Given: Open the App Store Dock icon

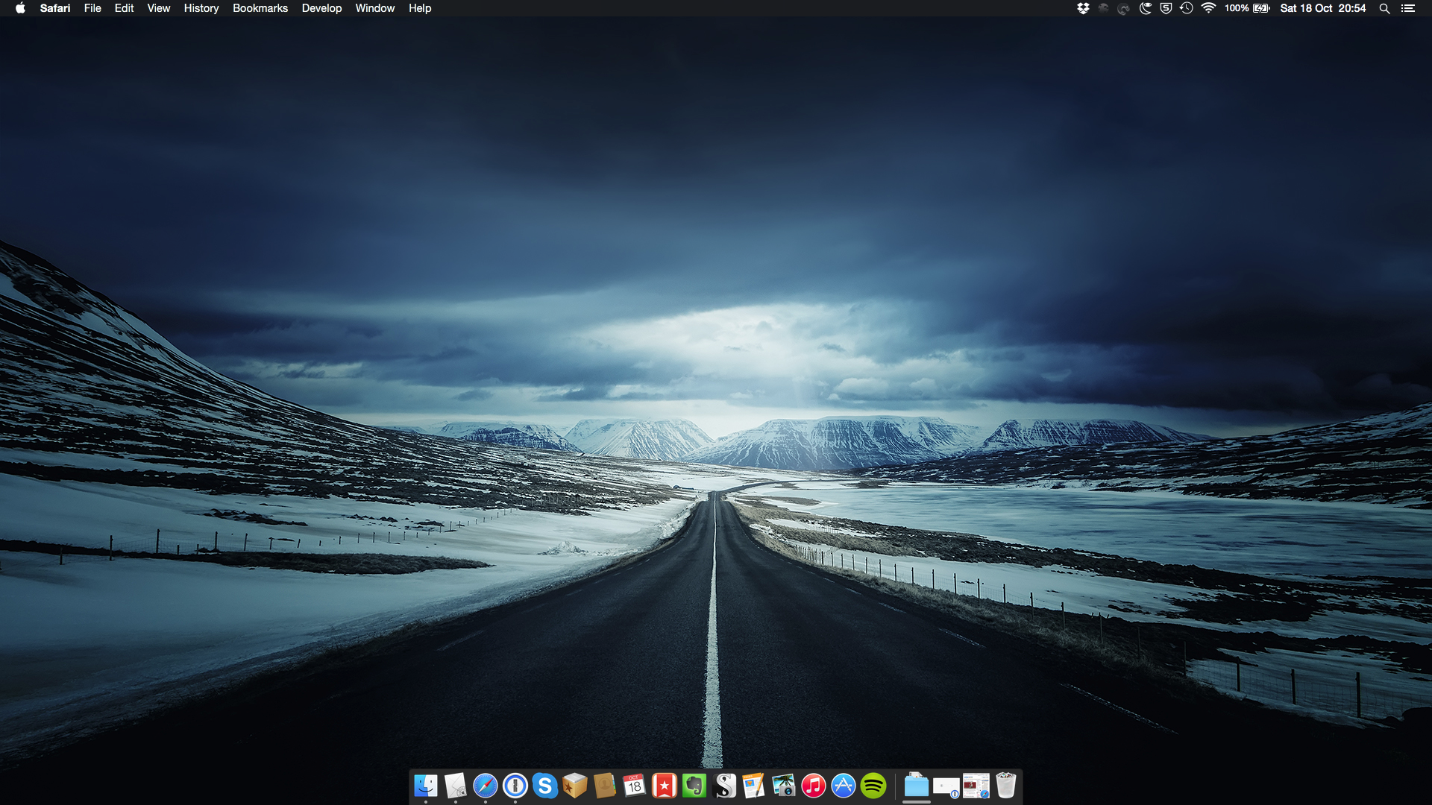Looking at the screenshot, I should (x=844, y=786).
